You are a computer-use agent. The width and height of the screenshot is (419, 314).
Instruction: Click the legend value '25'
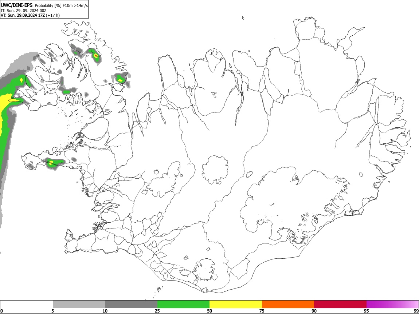point(157,311)
